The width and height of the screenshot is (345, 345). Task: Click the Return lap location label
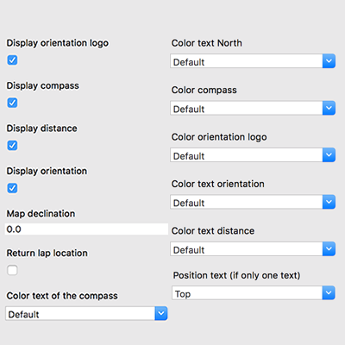(47, 253)
